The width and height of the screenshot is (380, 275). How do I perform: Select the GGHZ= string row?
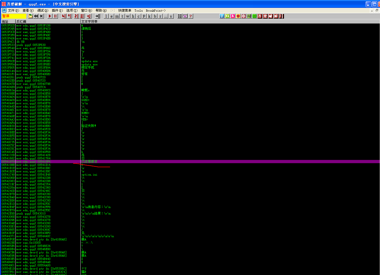(x=190, y=100)
